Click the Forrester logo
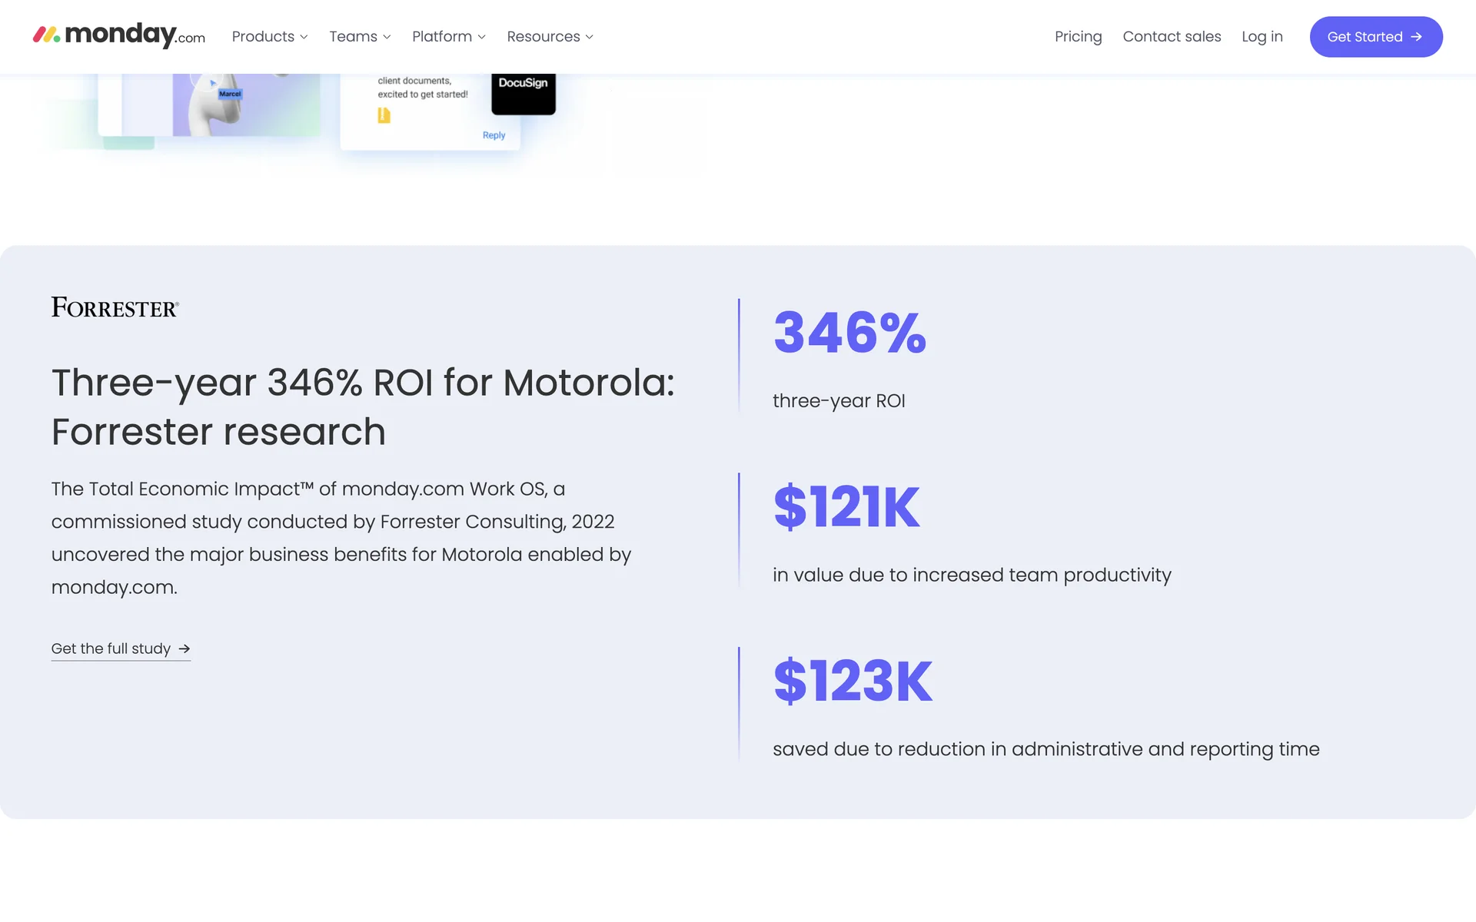Image resolution: width=1476 pixels, height=922 pixels. pyautogui.click(x=115, y=307)
